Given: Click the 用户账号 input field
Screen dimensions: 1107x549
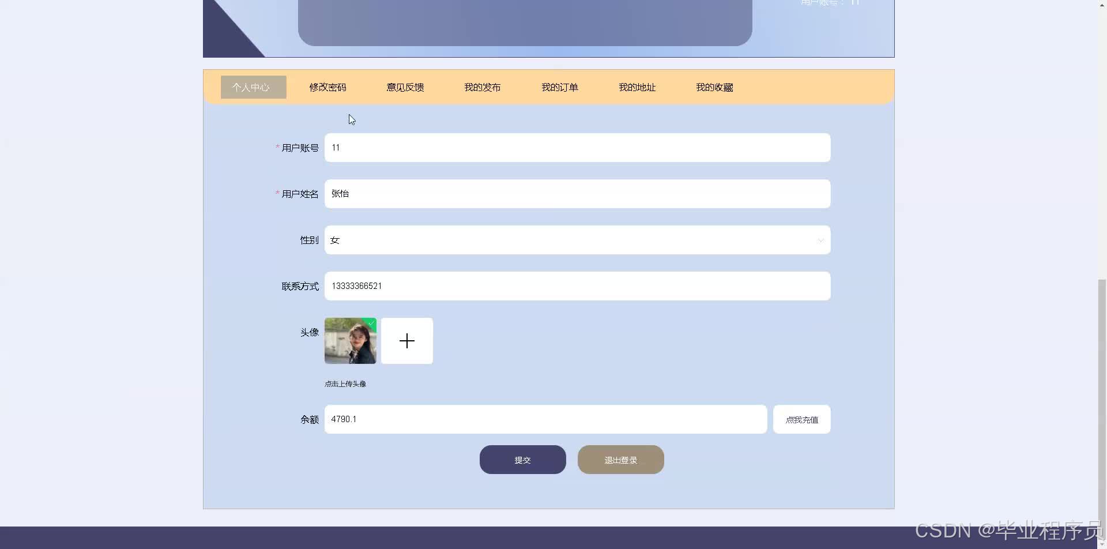Looking at the screenshot, I should click(577, 148).
